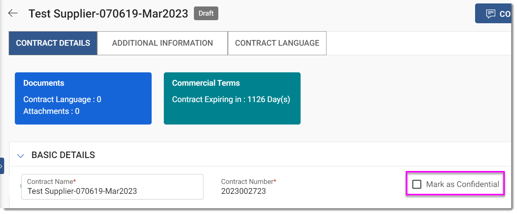Select the Commercial Terms card heading
Screen dimensions: 517x214
(x=206, y=83)
